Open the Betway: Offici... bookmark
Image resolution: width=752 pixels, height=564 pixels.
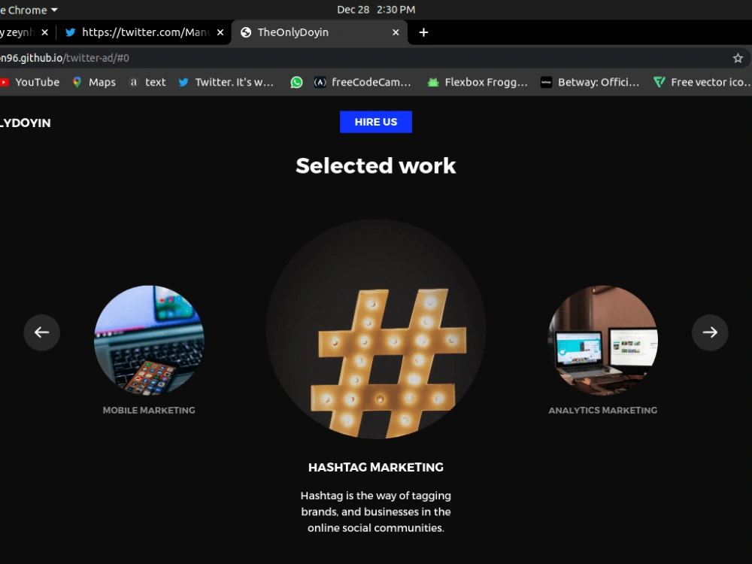[590, 83]
